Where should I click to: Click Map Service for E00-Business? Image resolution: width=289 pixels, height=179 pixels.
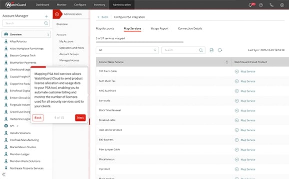[248, 140]
